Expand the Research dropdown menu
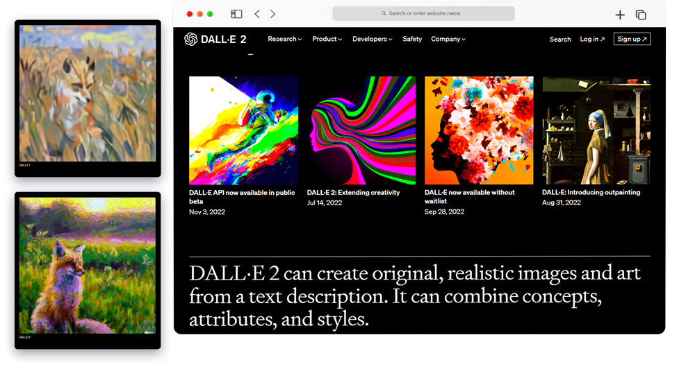 (x=284, y=39)
